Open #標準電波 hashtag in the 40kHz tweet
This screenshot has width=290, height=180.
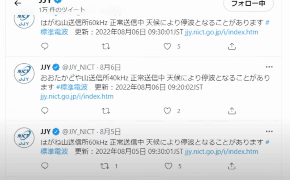pyautogui.click(x=72, y=87)
